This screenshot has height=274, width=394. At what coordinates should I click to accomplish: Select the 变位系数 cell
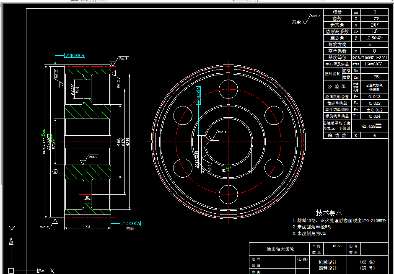click(x=337, y=51)
